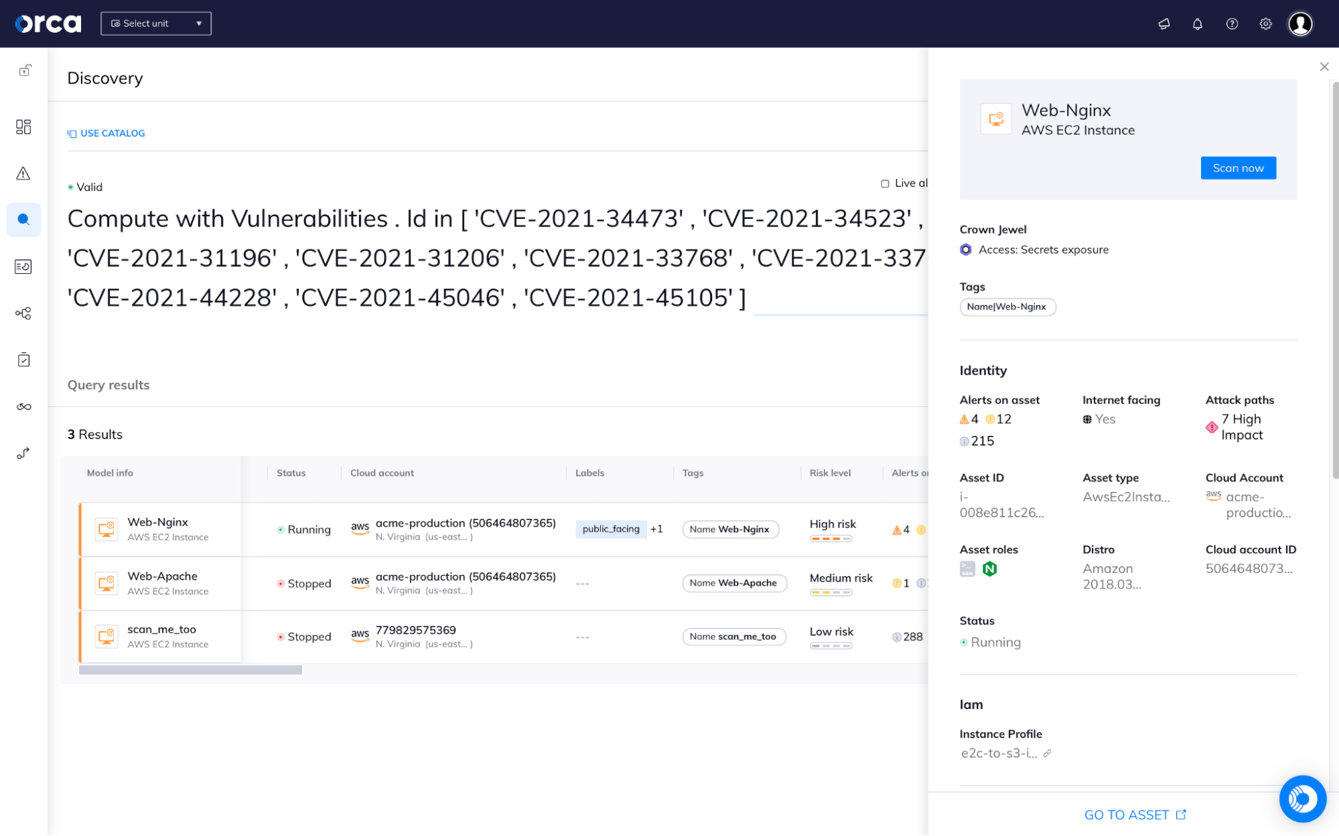
Task: Open the remediation arrow icon in sidebar
Action: pyautogui.click(x=23, y=453)
